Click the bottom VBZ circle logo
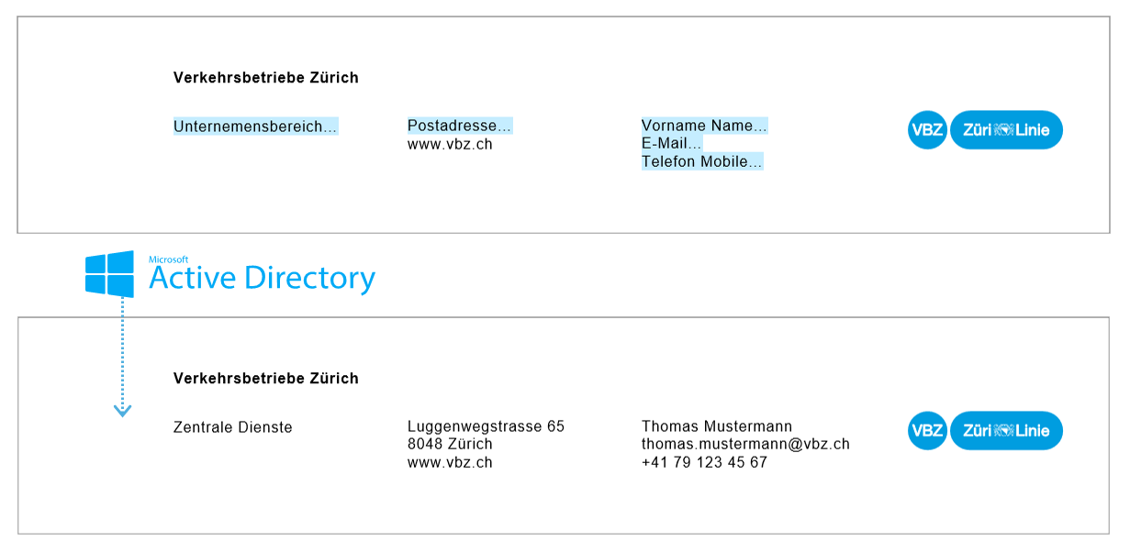 click(x=927, y=431)
